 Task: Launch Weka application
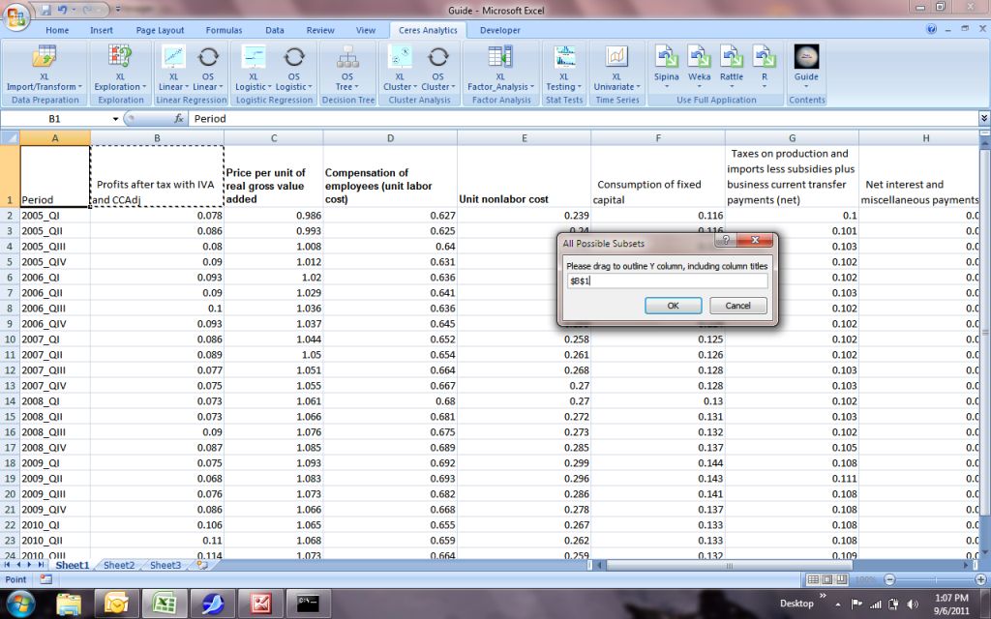tap(699, 66)
